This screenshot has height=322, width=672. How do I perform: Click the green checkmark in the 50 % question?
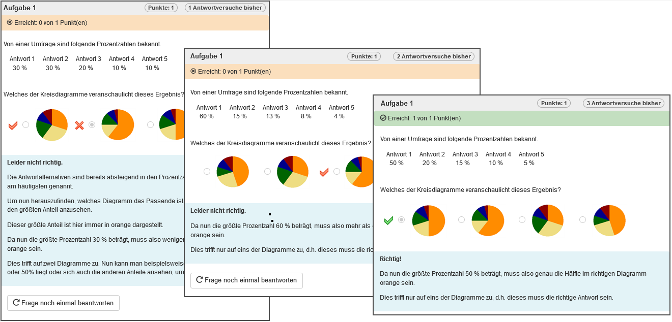(x=388, y=220)
